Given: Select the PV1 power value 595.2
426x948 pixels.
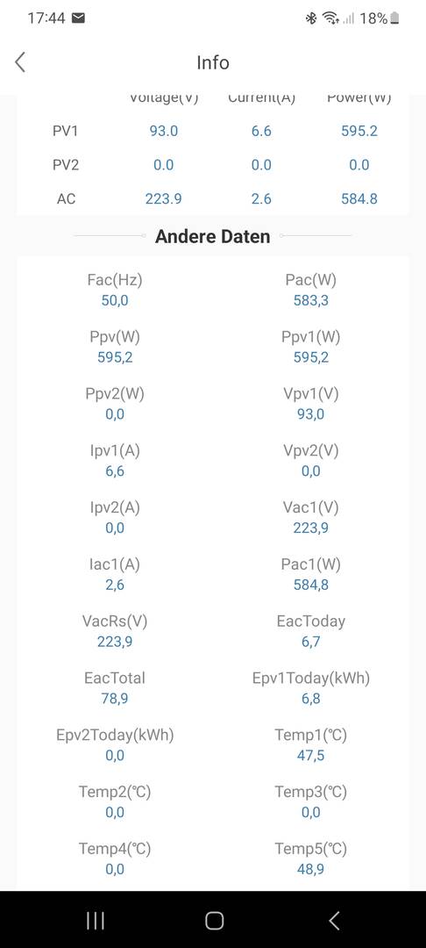Looking at the screenshot, I should 359,131.
